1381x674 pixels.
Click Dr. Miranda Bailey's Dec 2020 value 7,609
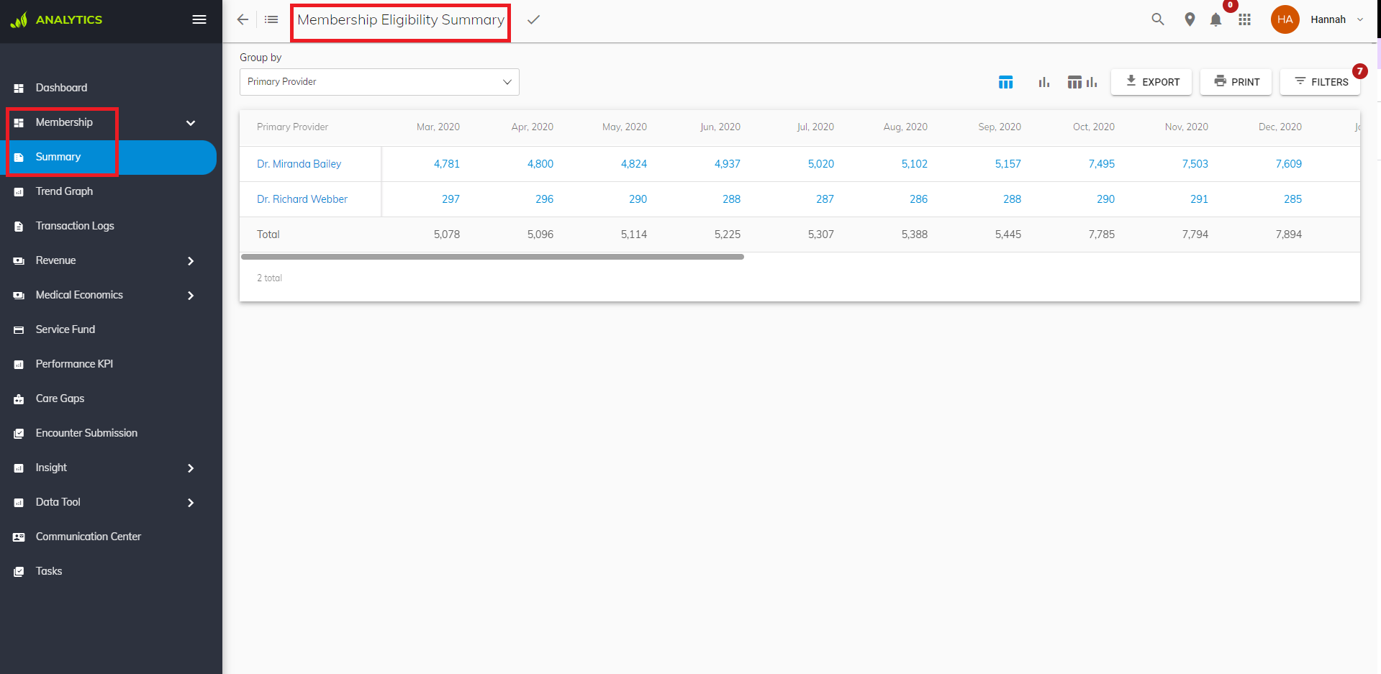pyautogui.click(x=1288, y=164)
